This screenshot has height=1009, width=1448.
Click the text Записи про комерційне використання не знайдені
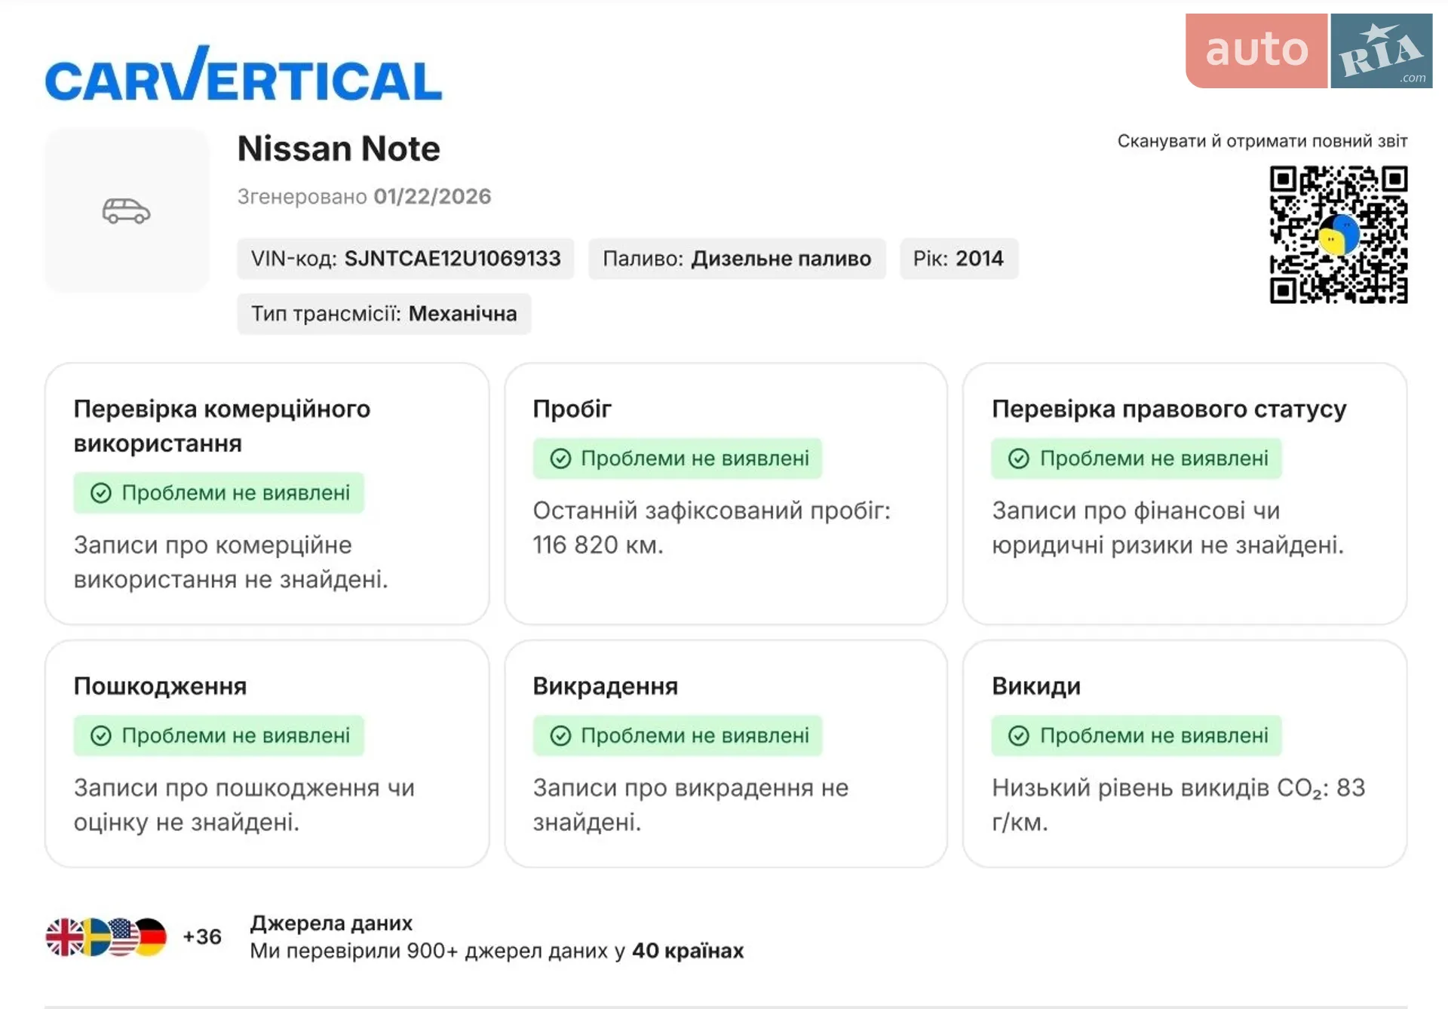231,562
